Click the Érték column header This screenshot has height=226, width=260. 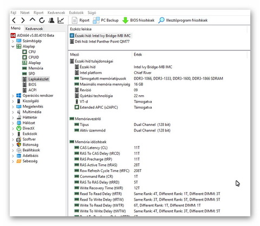tap(138, 55)
